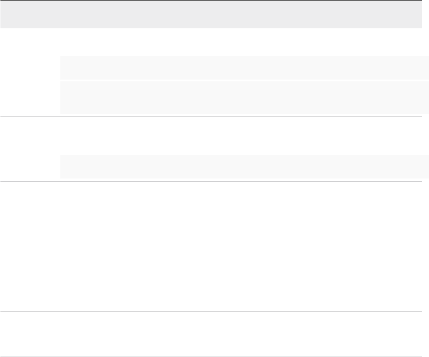Click divider line below second table row
The image size is (429, 357).
211,182
